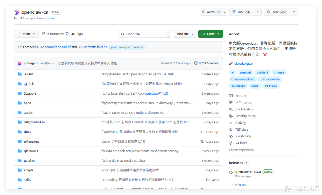Open the clawd.org.cn website link

point(244,64)
